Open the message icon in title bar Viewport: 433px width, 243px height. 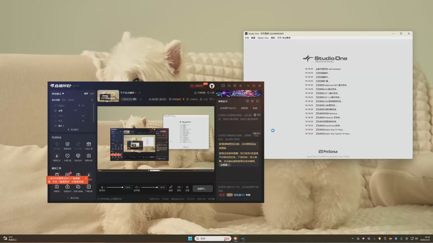(223, 86)
